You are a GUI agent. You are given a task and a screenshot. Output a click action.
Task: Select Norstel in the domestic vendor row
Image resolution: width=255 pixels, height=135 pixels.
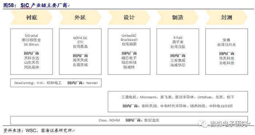pos(92,83)
